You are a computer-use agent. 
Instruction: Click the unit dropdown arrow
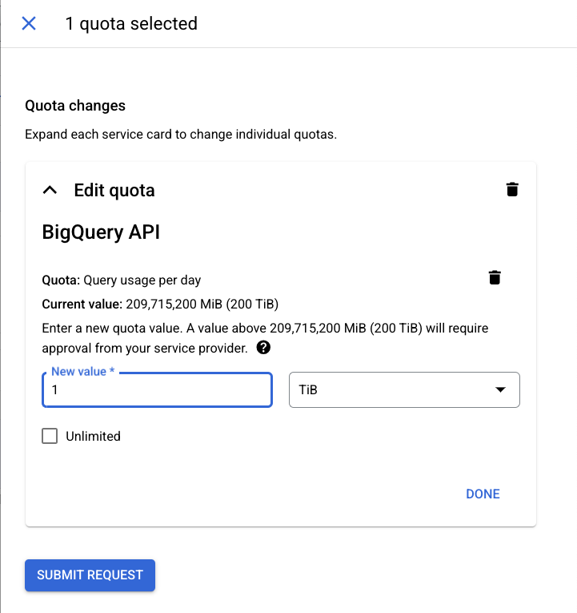tap(500, 390)
